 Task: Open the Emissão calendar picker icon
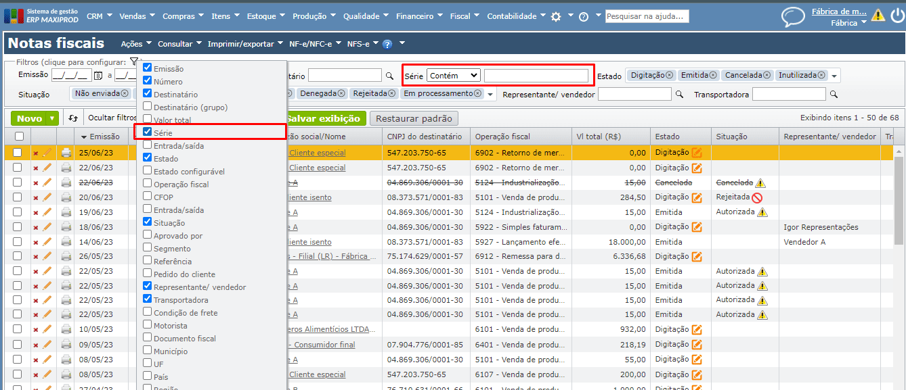click(x=98, y=76)
